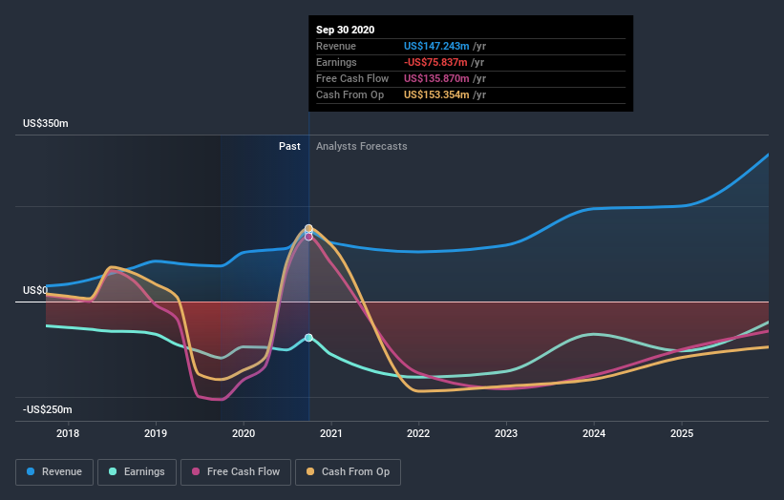Select the orange Cash From Op data point marker

pos(309,228)
